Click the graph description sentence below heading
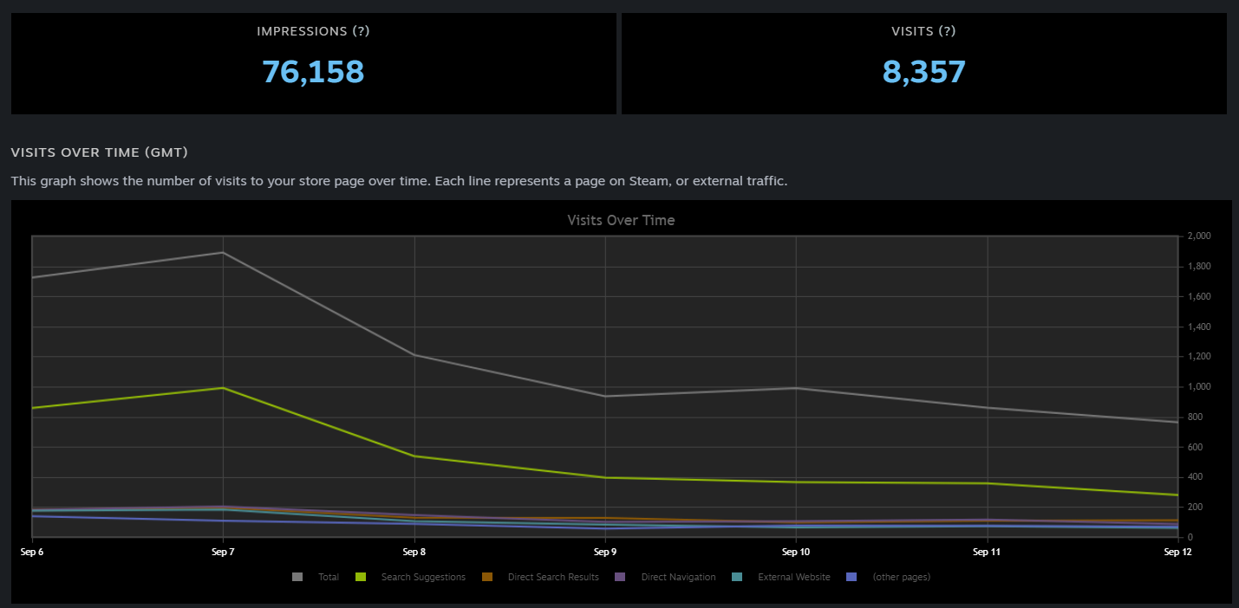The image size is (1239, 608). click(399, 182)
